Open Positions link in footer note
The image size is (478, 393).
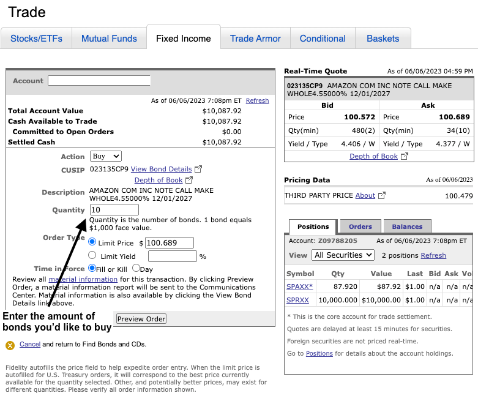[x=319, y=353]
